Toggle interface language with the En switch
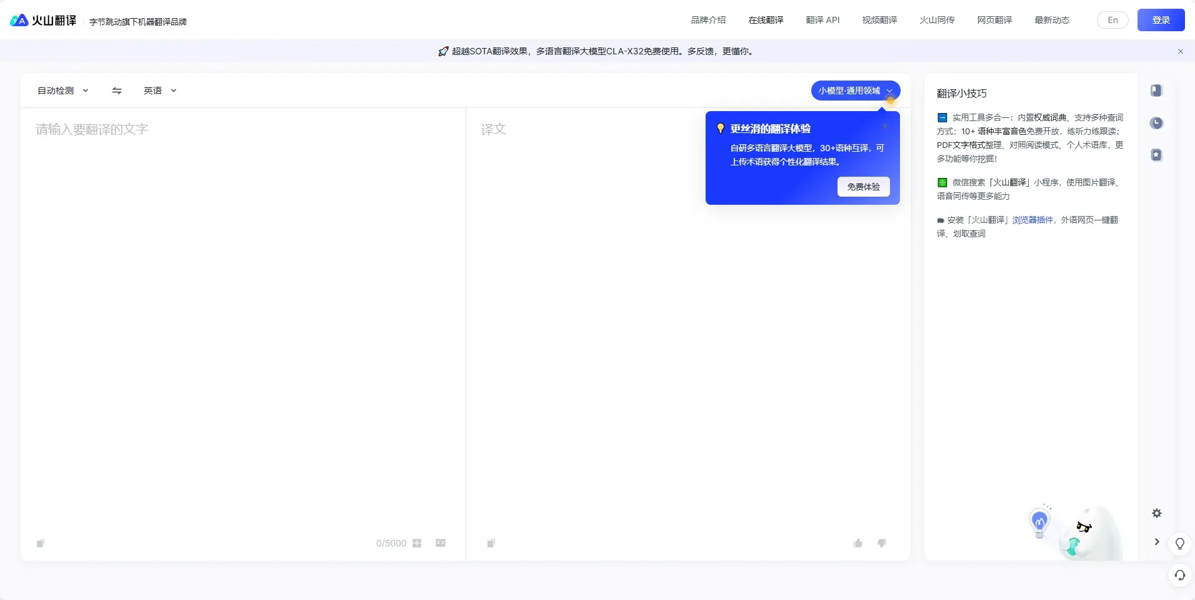 point(1112,19)
